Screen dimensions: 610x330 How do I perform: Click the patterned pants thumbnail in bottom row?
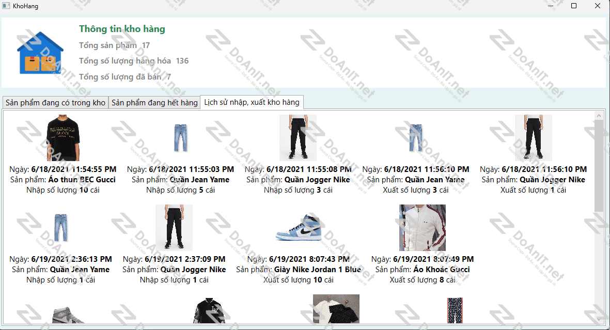(x=455, y=310)
